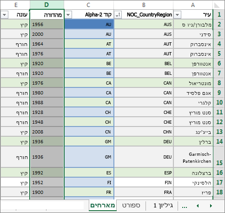
Task: Click the cell with year 1952
Action: pos(47,182)
